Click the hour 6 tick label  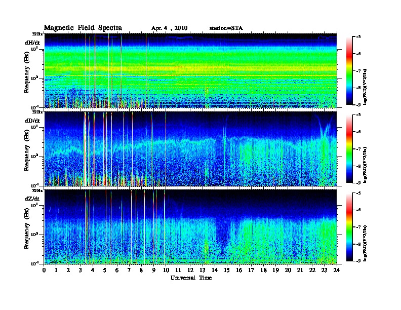(x=117, y=270)
